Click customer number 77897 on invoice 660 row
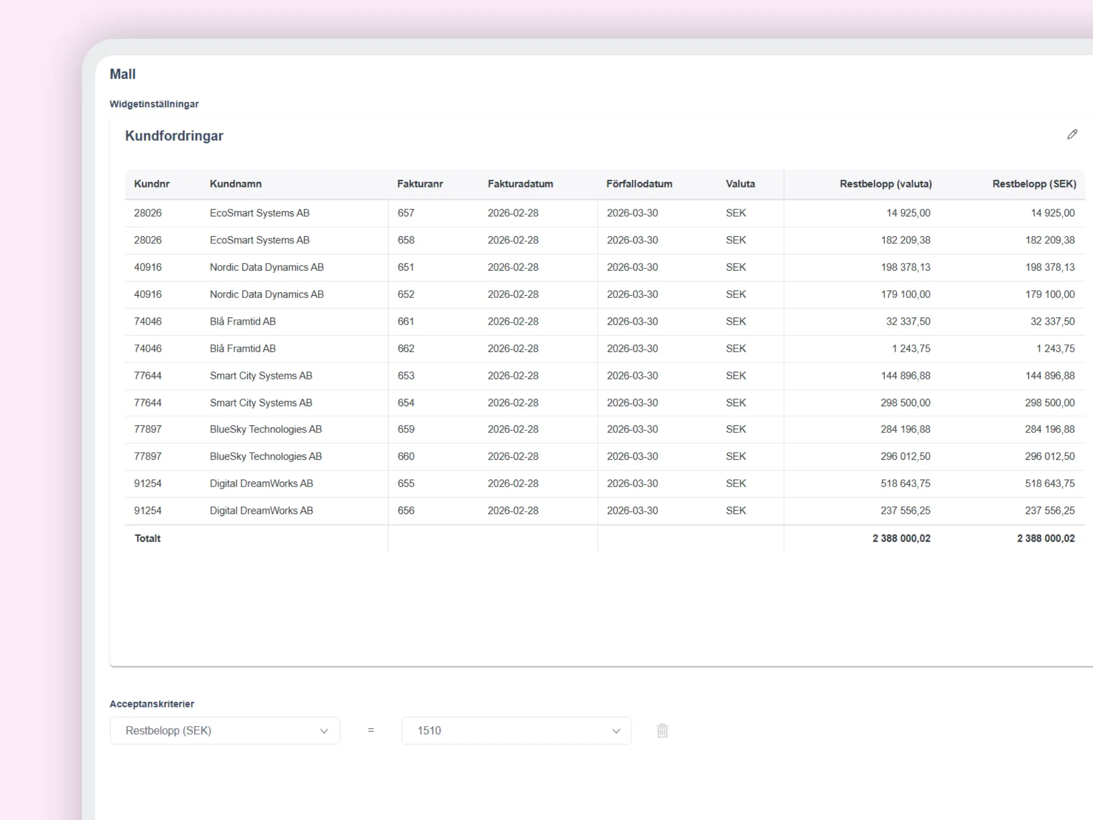The image size is (1093, 820). 148,456
